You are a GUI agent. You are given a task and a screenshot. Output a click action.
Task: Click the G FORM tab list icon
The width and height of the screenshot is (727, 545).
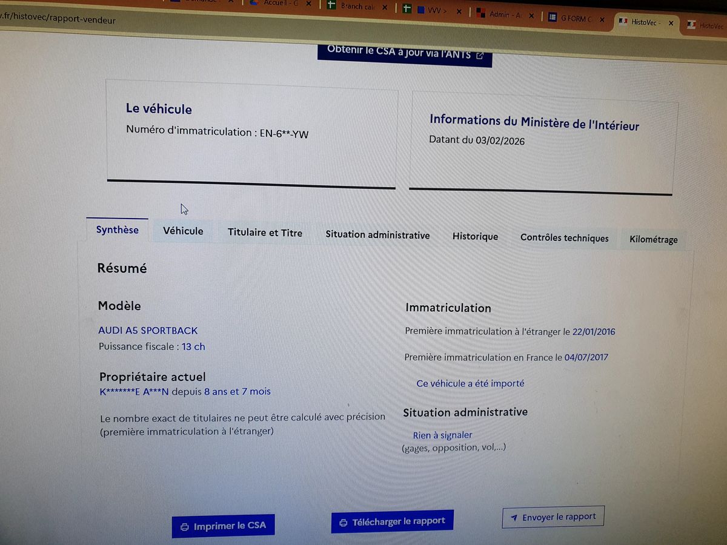click(553, 18)
